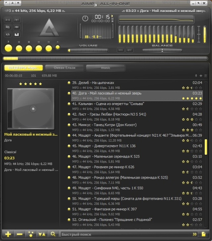Open files with the eject button
Viewport: 212px width, 241px height.
58,47
